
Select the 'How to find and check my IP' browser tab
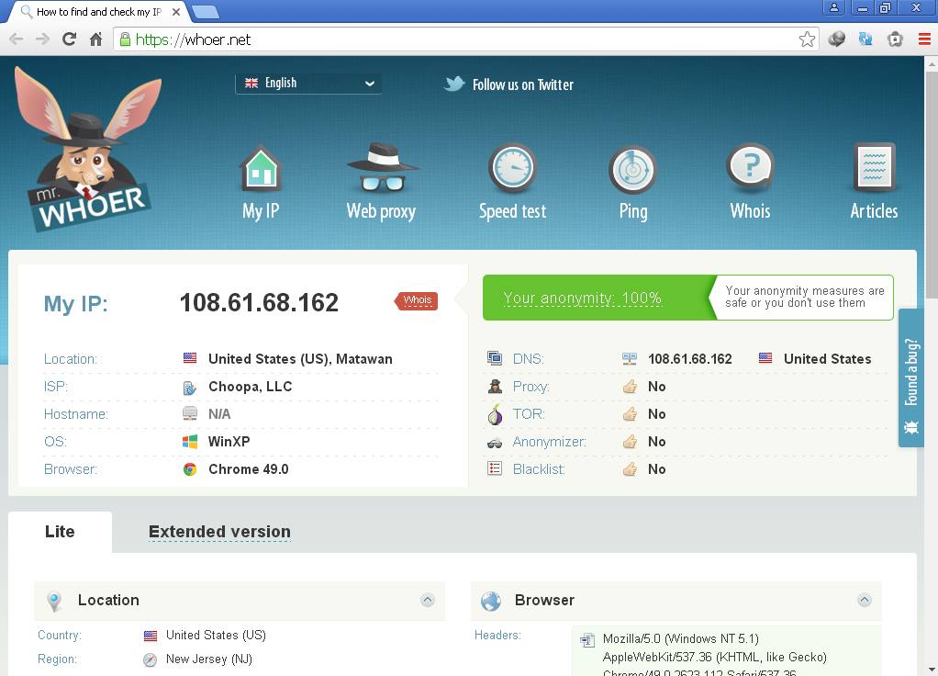coord(99,12)
